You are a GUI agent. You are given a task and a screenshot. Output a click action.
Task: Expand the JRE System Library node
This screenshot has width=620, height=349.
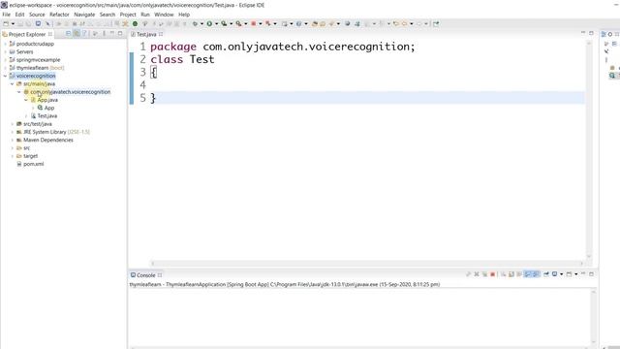point(12,132)
